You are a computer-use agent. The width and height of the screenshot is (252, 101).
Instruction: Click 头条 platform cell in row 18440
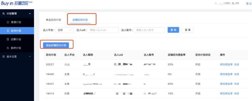point(67,74)
